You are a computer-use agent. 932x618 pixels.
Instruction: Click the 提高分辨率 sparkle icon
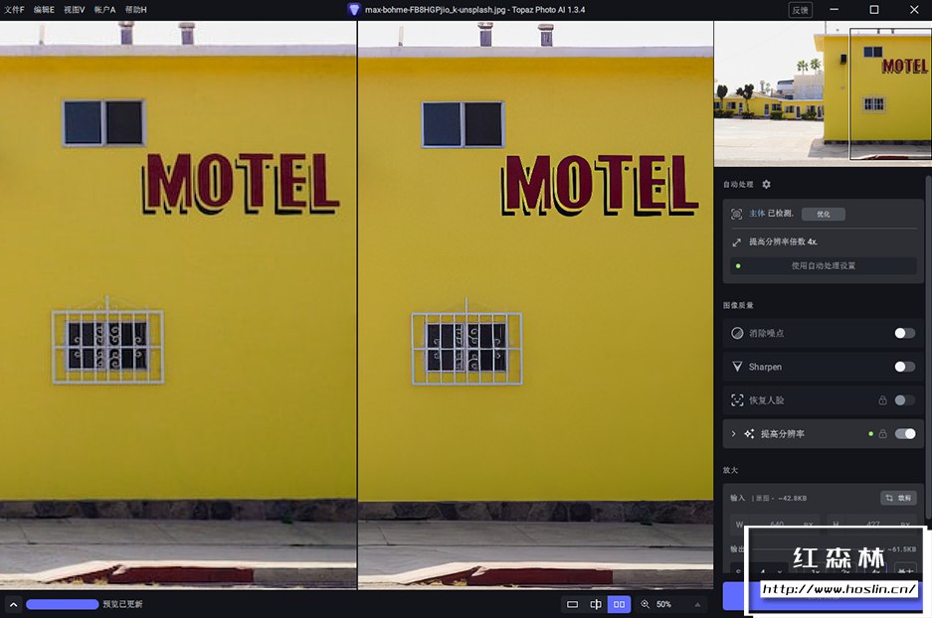(x=749, y=434)
